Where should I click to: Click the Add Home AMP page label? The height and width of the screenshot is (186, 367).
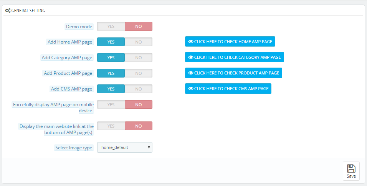[70, 42]
